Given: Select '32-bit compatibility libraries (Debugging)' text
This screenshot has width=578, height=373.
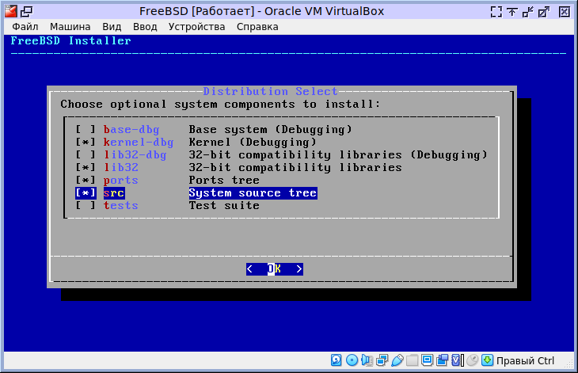Looking at the screenshot, I should tap(338, 154).
